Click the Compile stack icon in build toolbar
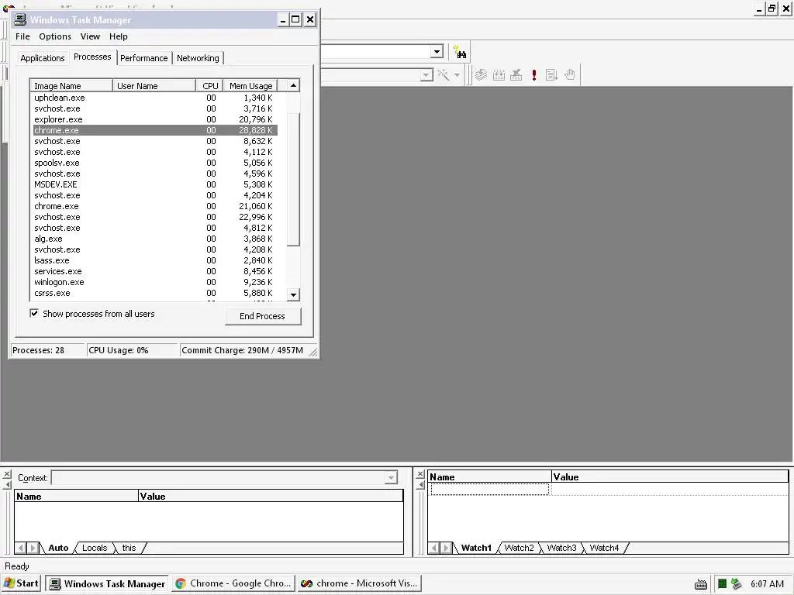 (481, 75)
